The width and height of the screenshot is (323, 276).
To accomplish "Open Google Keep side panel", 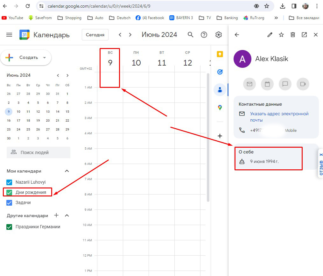I will (x=220, y=54).
